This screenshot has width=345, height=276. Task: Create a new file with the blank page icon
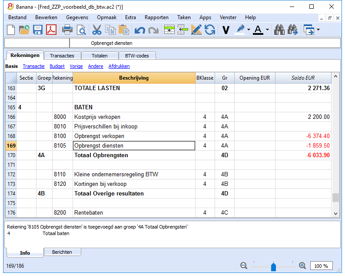click(11, 30)
